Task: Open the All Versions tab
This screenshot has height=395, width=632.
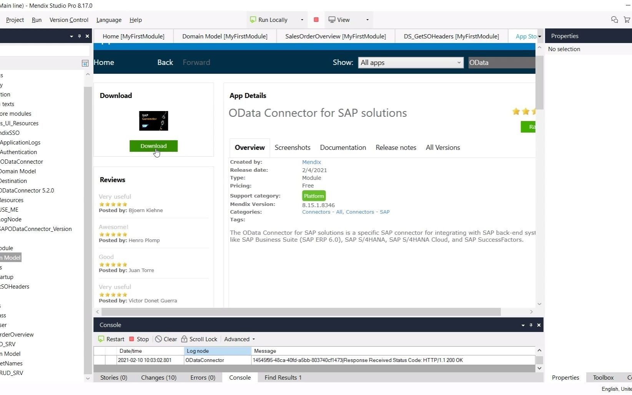Action: 443,148
